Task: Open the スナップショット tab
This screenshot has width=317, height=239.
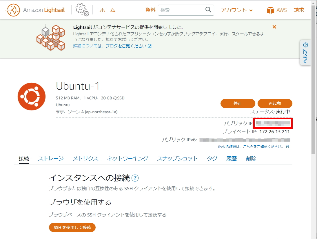Action: 178,159
